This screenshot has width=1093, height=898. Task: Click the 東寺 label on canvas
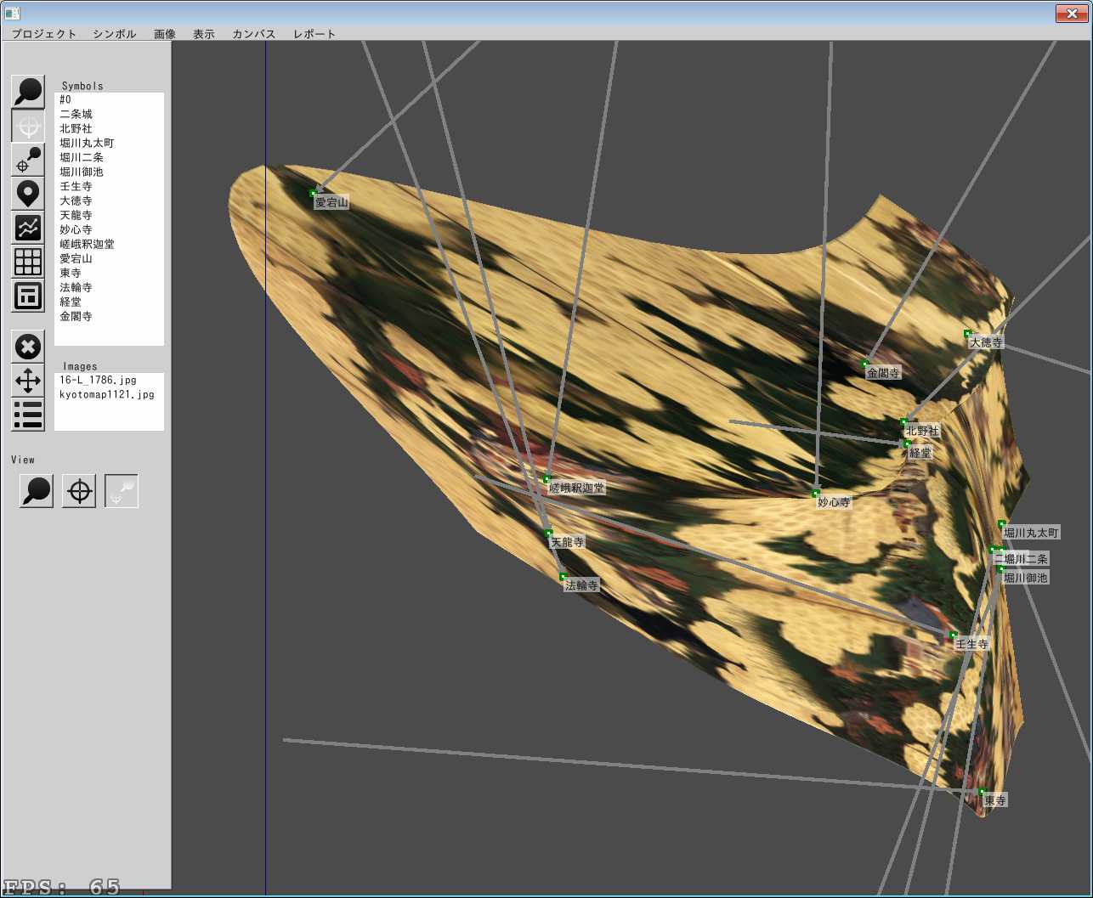coord(995,800)
